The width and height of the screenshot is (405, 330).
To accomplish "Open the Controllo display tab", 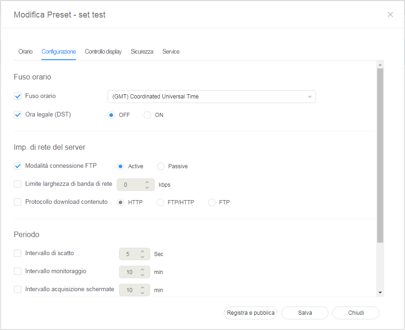I will coord(103,52).
